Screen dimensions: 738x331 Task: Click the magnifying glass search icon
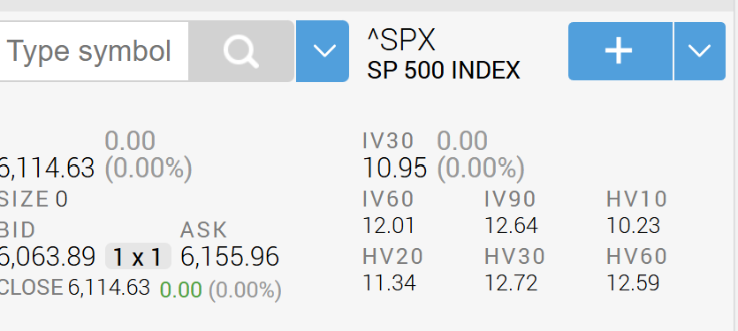[x=241, y=51]
